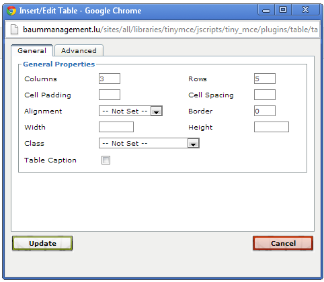The height and width of the screenshot is (282, 324).
Task: Focus the Rows input field
Action: pyautogui.click(x=265, y=79)
